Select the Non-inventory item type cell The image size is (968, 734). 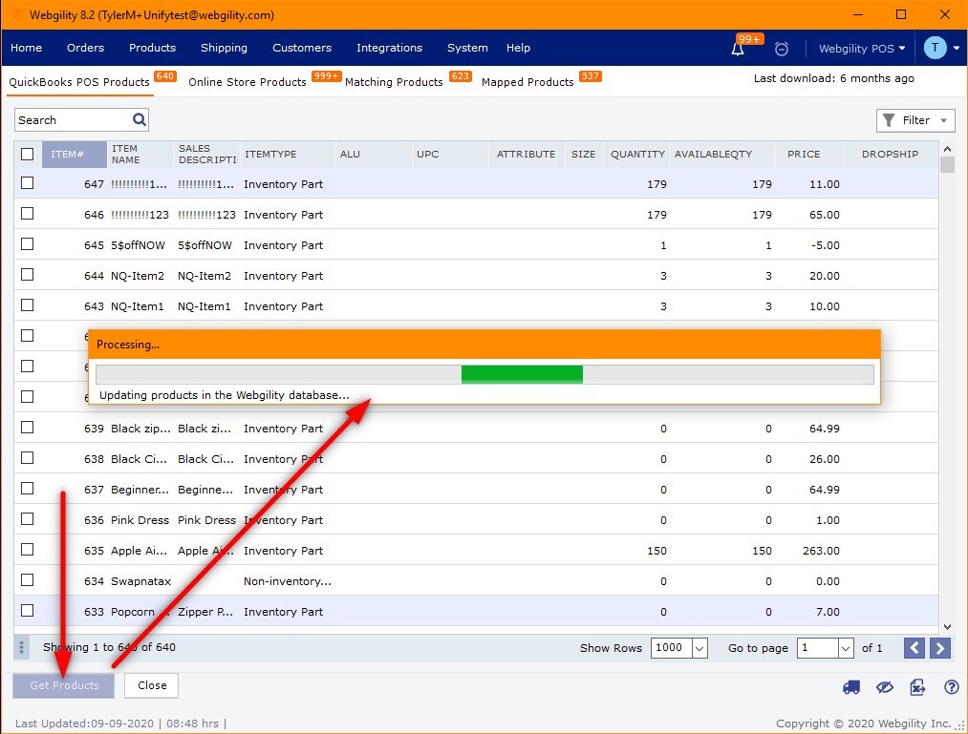click(287, 581)
